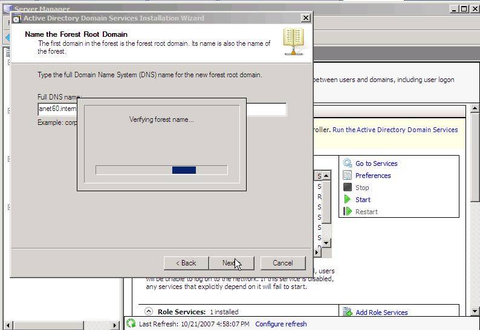
Task: Close the Installation Wizard dialog
Action: point(305,18)
